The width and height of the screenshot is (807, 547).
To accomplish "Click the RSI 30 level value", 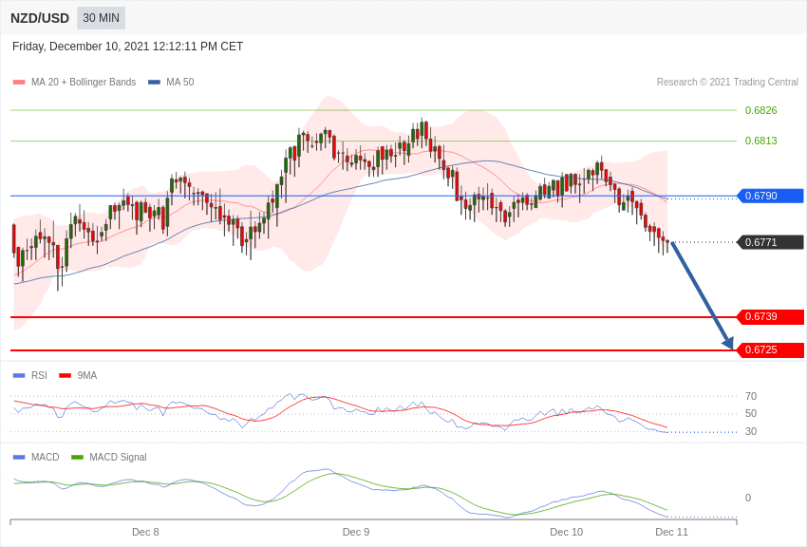I will click(751, 431).
